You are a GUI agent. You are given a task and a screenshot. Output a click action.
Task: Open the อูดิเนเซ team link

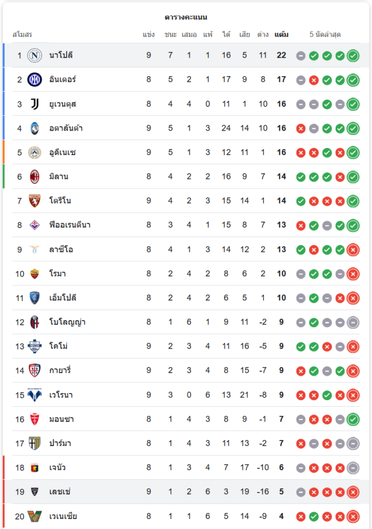(x=62, y=152)
